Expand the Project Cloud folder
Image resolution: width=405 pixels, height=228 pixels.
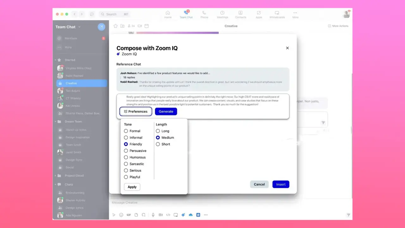point(55,176)
